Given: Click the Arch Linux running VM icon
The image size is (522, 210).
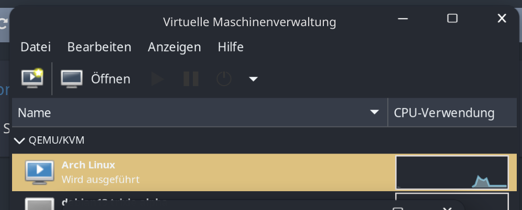Looking at the screenshot, I should pos(40,172).
